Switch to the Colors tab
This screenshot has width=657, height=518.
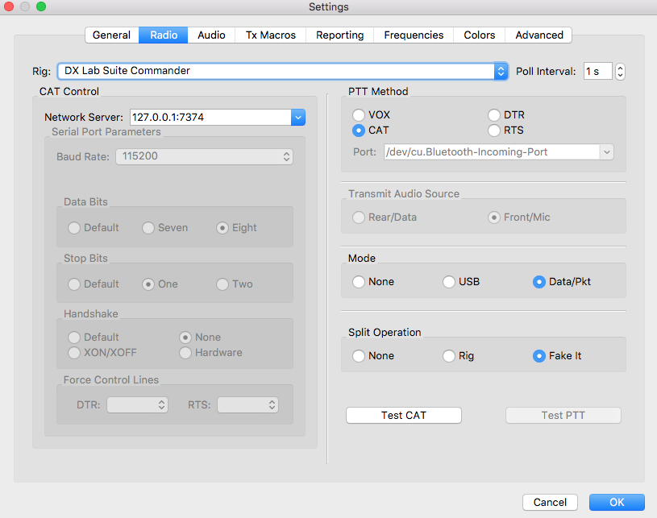479,35
